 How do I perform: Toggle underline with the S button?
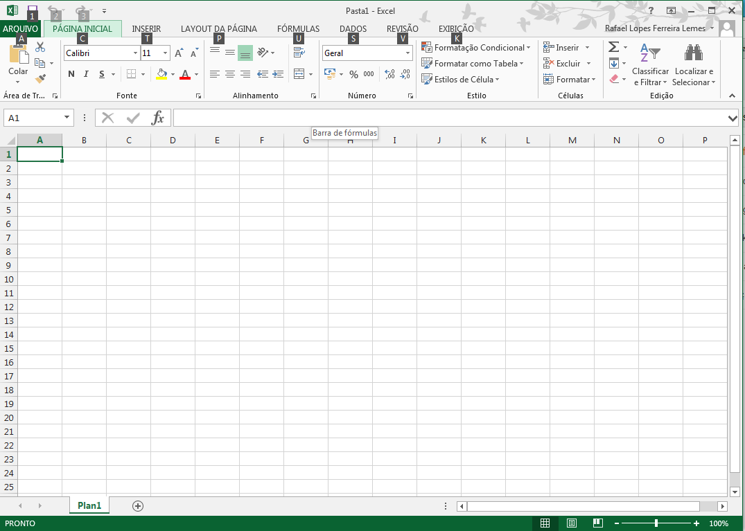(100, 73)
